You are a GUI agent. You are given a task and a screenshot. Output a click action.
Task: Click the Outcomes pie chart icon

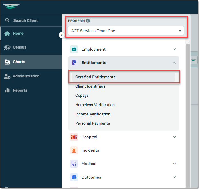click(x=74, y=177)
